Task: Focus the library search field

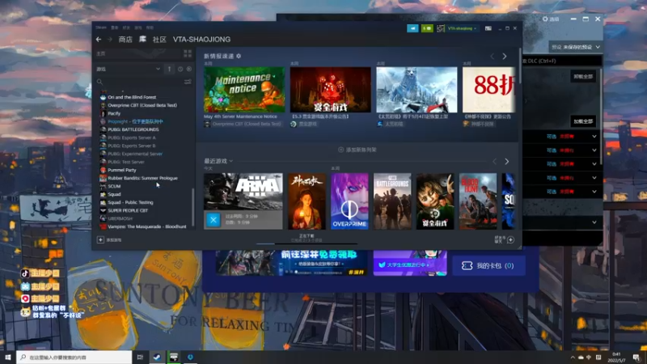Action: [140, 82]
